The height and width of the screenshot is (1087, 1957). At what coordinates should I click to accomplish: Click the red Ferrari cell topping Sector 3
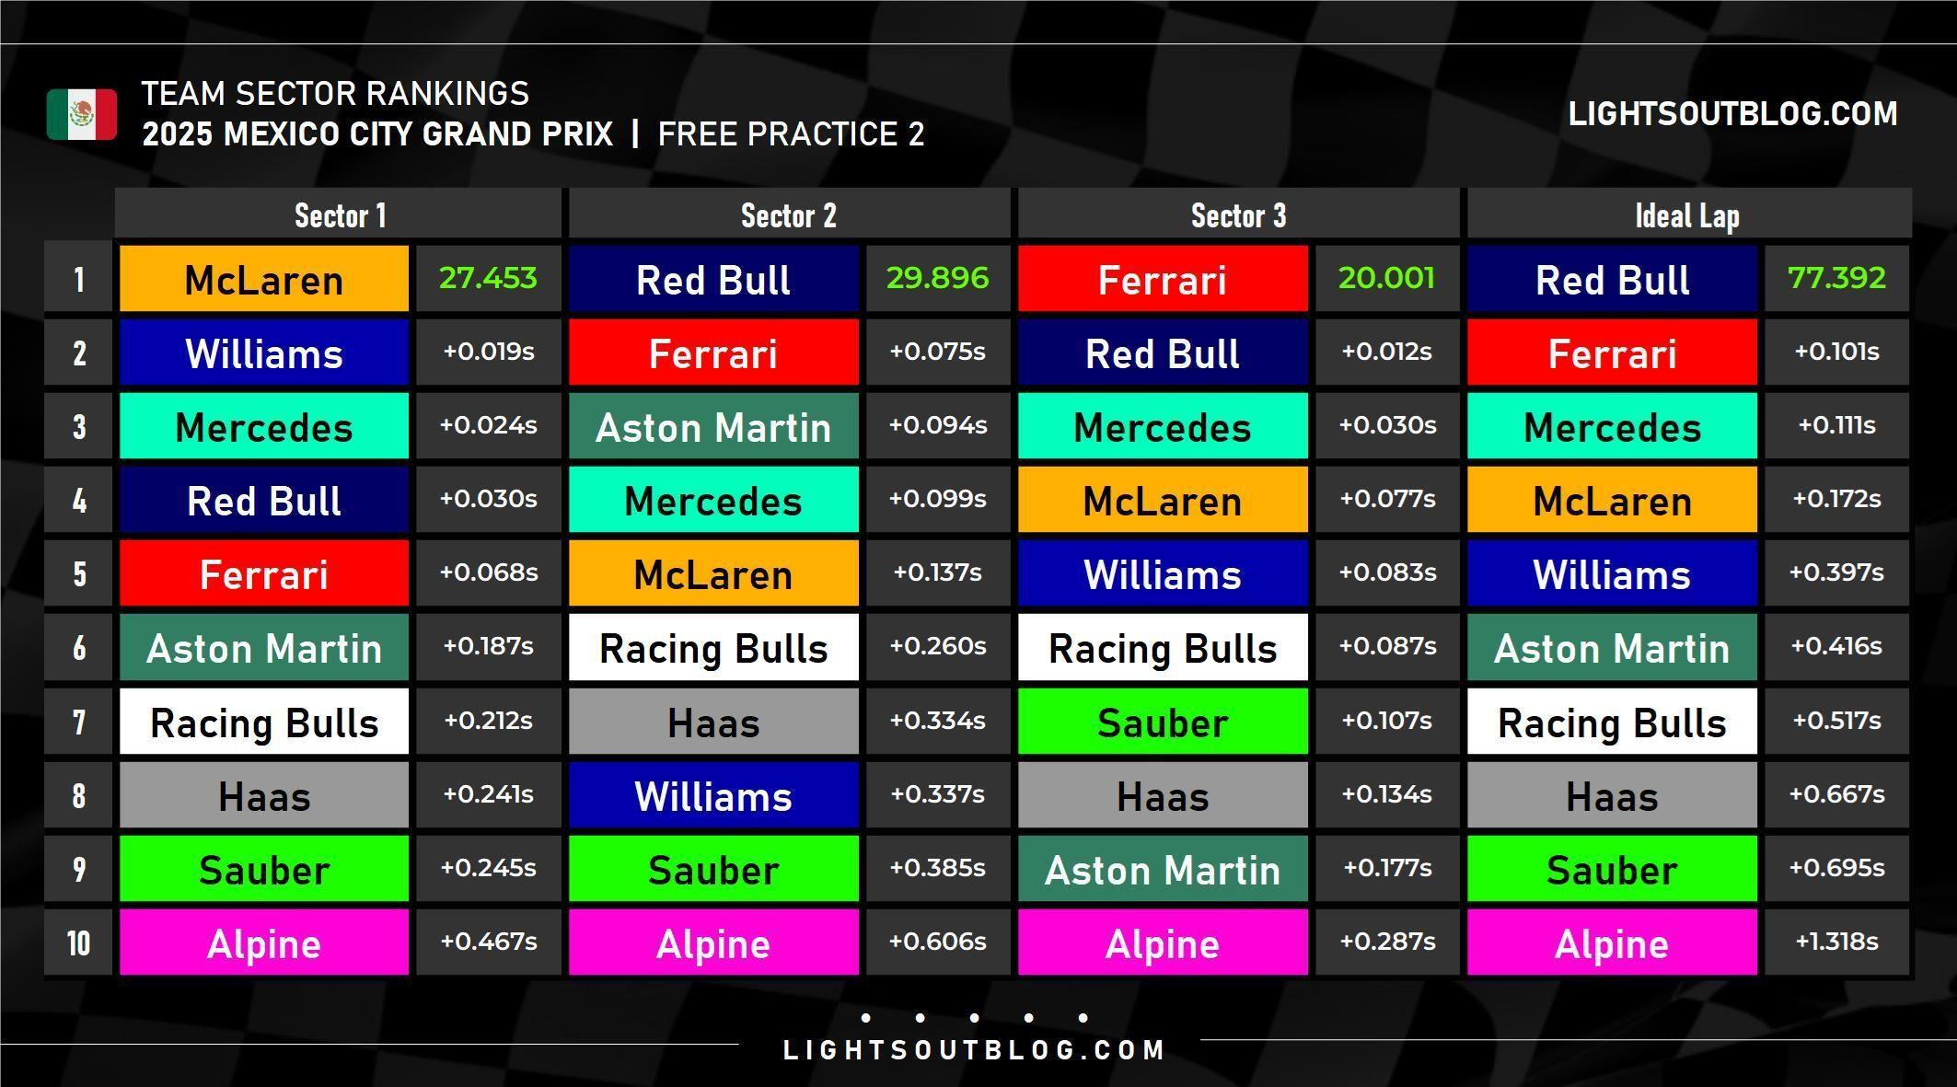click(x=1163, y=279)
